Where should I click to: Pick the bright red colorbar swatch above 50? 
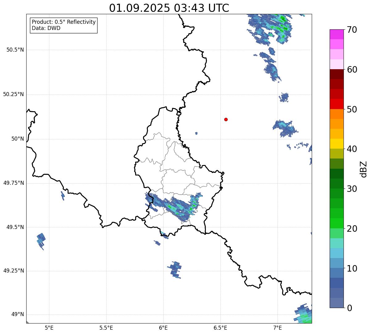click(x=336, y=104)
